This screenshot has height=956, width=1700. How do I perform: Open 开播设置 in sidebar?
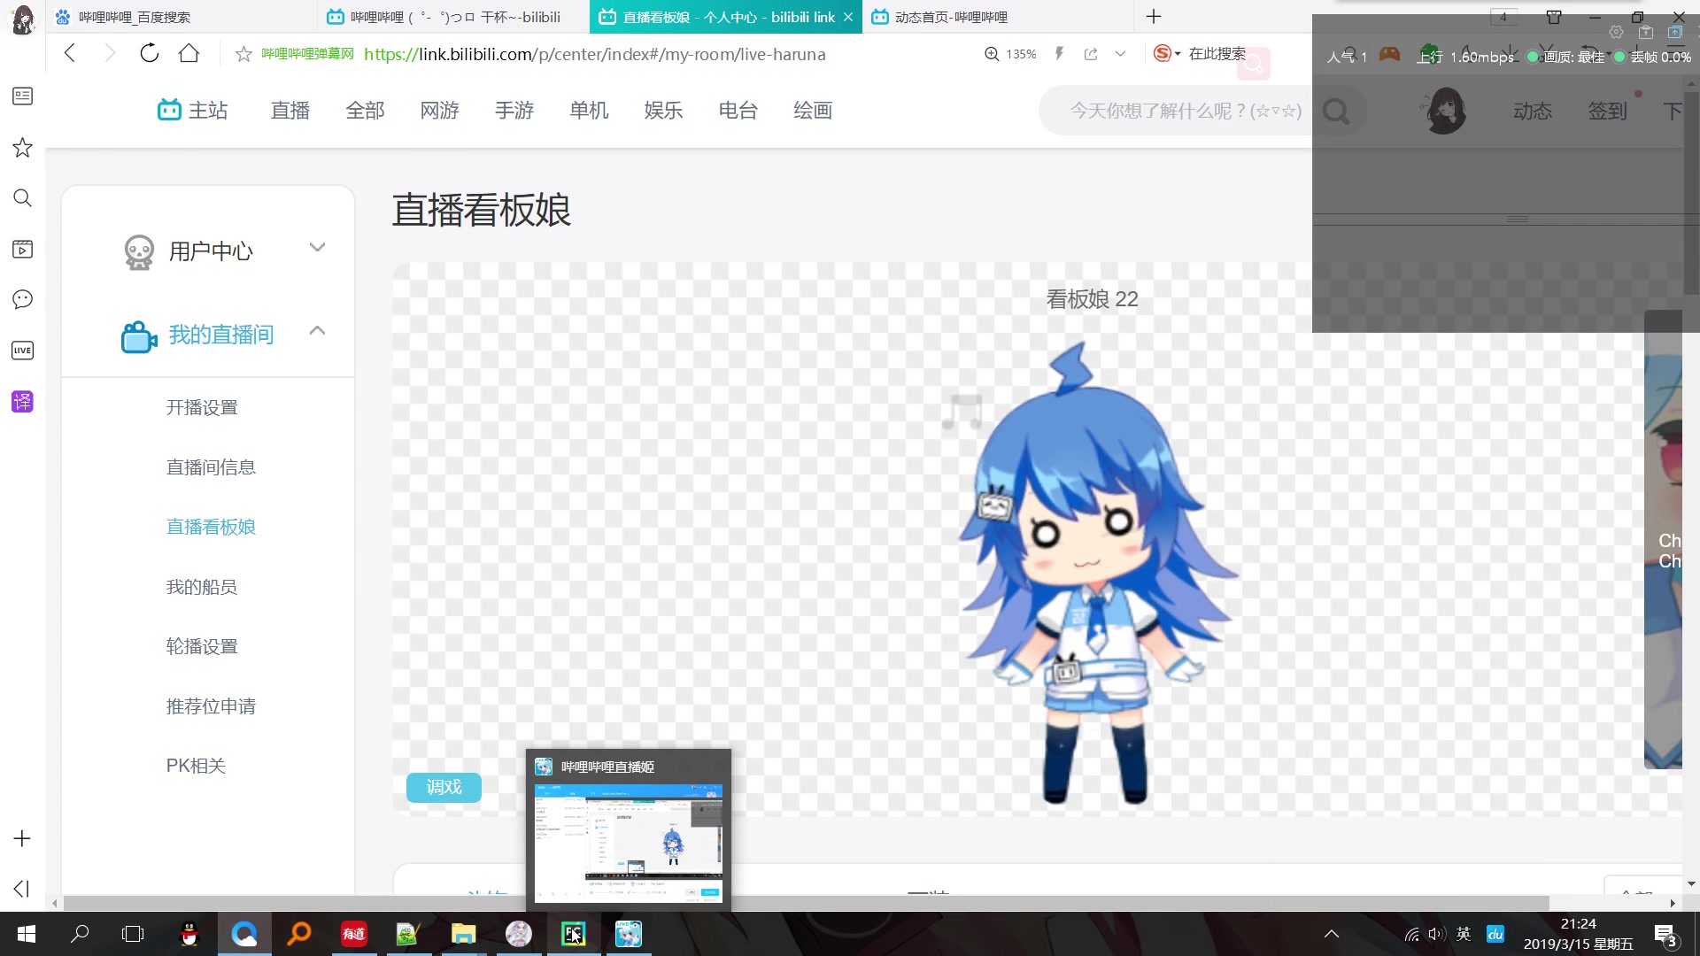pyautogui.click(x=202, y=407)
